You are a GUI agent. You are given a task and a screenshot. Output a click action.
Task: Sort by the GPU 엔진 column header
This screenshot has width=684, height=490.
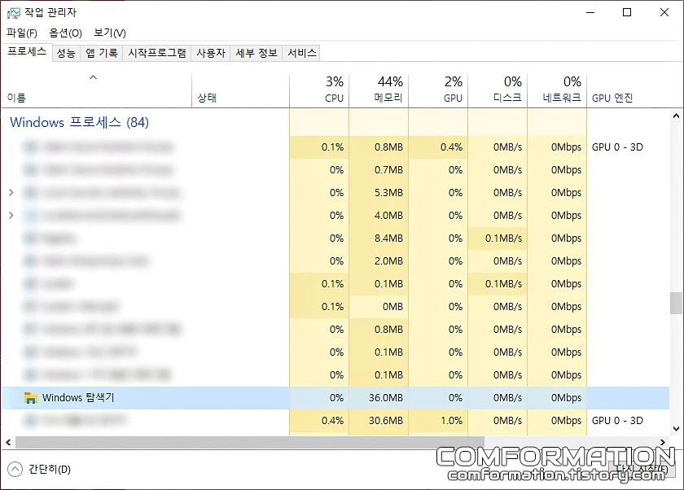628,90
